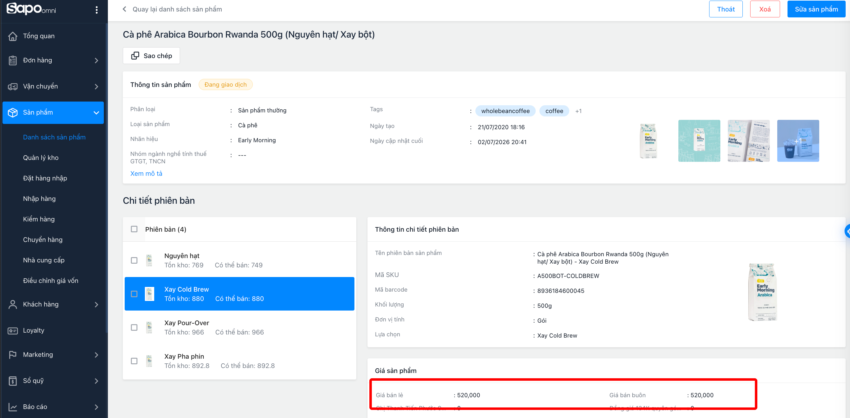
Task: Click the Marketing flag icon
Action: (12, 355)
